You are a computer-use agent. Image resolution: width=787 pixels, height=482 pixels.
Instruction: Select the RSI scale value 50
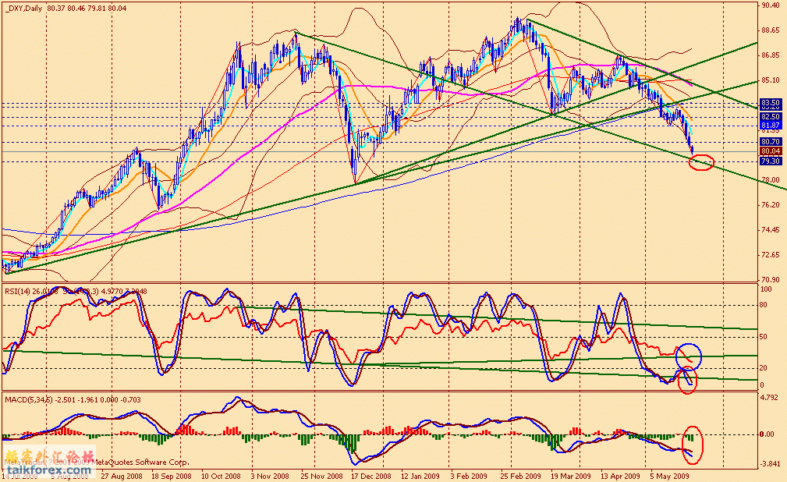tap(764, 336)
